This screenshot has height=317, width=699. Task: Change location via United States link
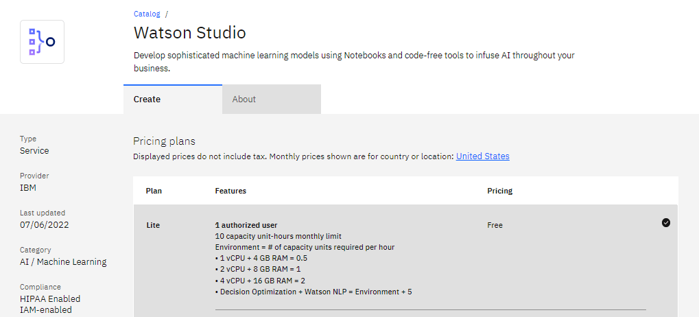pos(482,156)
